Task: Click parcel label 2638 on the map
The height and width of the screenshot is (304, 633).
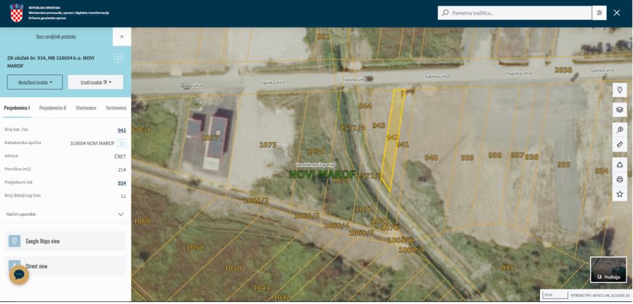Action: 563,70
